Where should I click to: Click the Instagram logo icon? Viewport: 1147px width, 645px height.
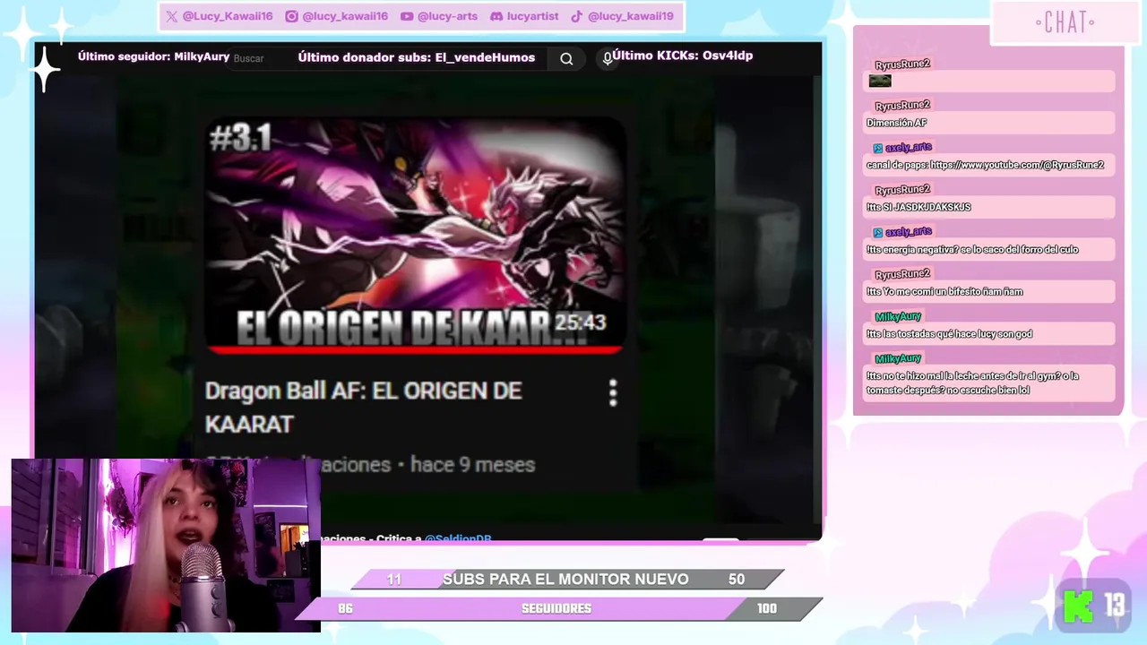[x=291, y=16]
